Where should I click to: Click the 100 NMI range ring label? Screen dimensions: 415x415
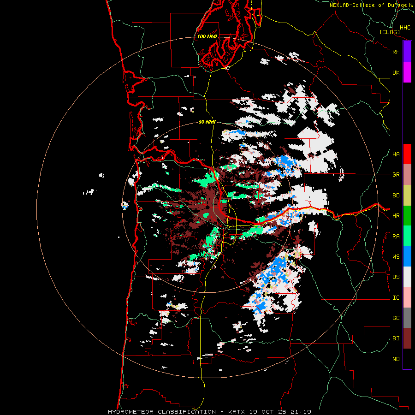[x=207, y=36]
